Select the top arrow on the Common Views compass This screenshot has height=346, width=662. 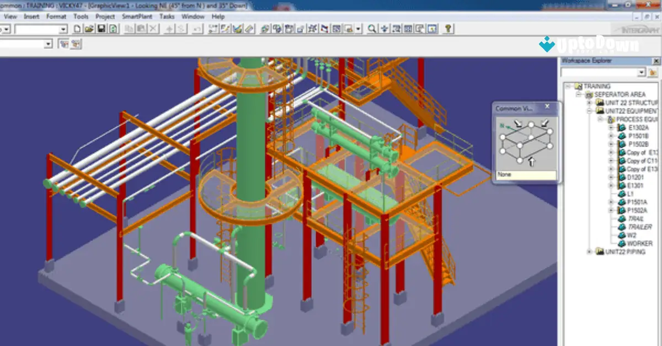click(517, 123)
